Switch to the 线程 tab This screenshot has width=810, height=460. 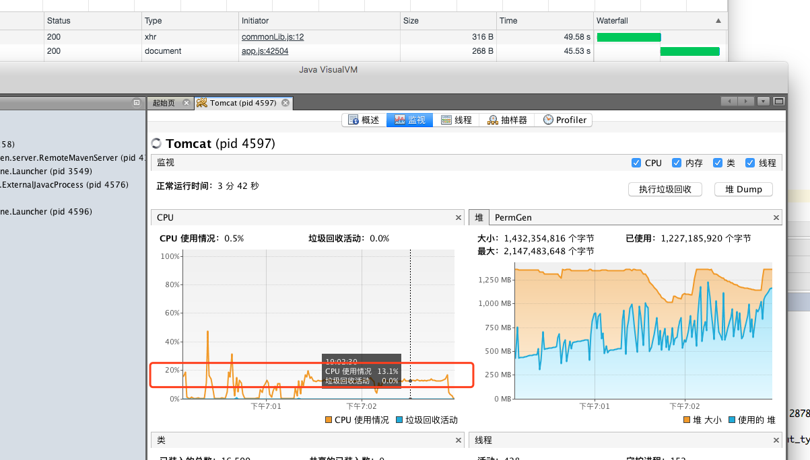click(x=456, y=120)
